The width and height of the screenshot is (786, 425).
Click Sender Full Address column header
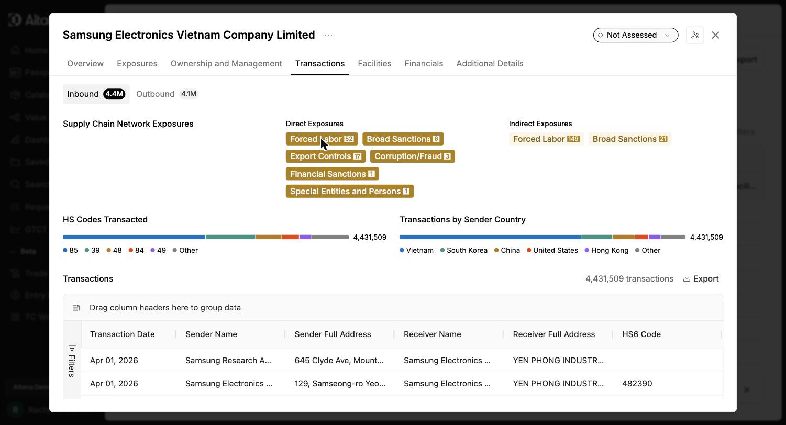point(333,334)
